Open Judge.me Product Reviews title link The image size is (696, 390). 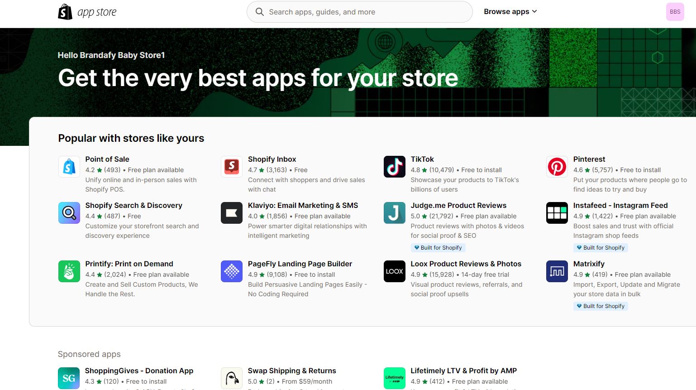point(458,206)
